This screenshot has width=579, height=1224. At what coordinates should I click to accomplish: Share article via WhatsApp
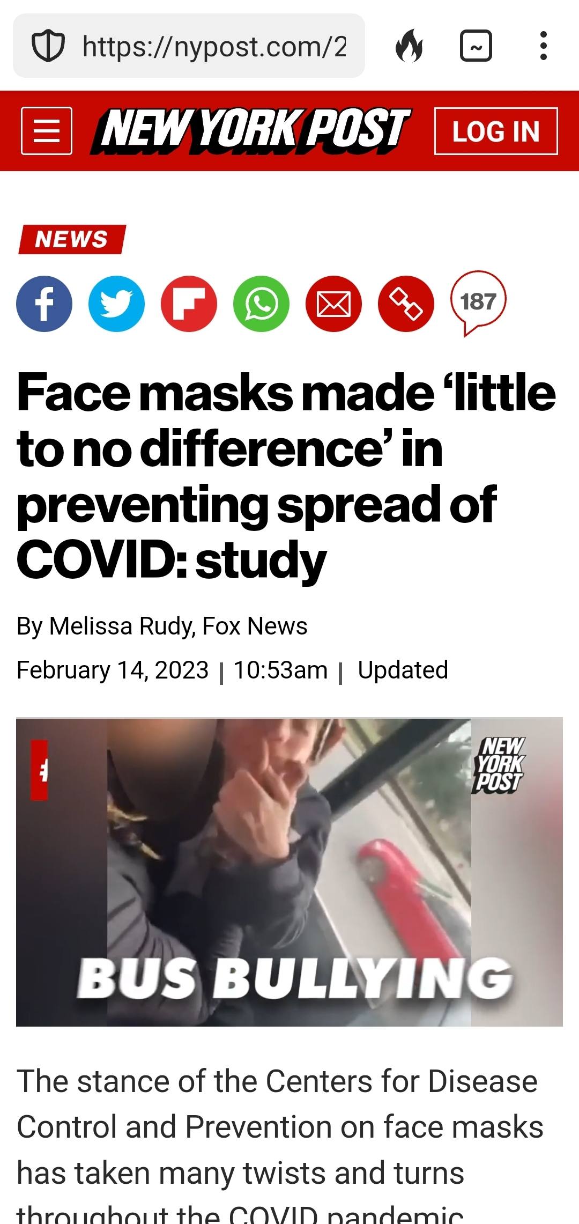[x=261, y=304]
